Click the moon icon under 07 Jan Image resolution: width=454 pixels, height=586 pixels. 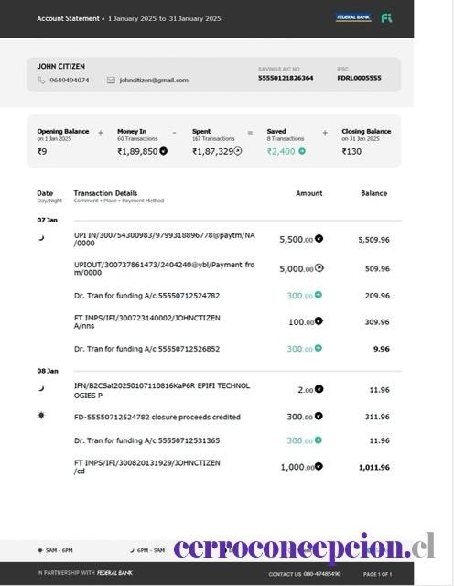tap(41, 238)
